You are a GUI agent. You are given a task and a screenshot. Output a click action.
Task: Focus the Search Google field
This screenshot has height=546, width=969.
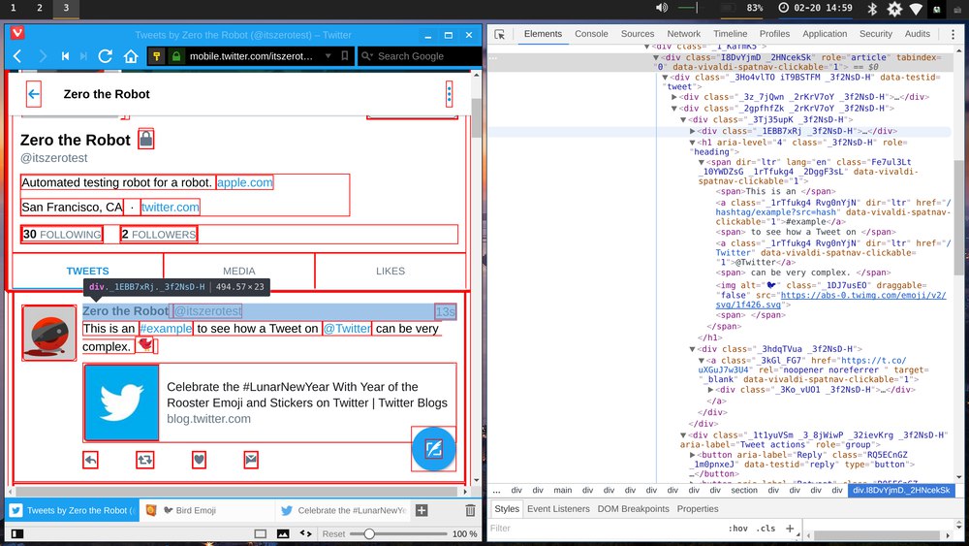coord(421,56)
